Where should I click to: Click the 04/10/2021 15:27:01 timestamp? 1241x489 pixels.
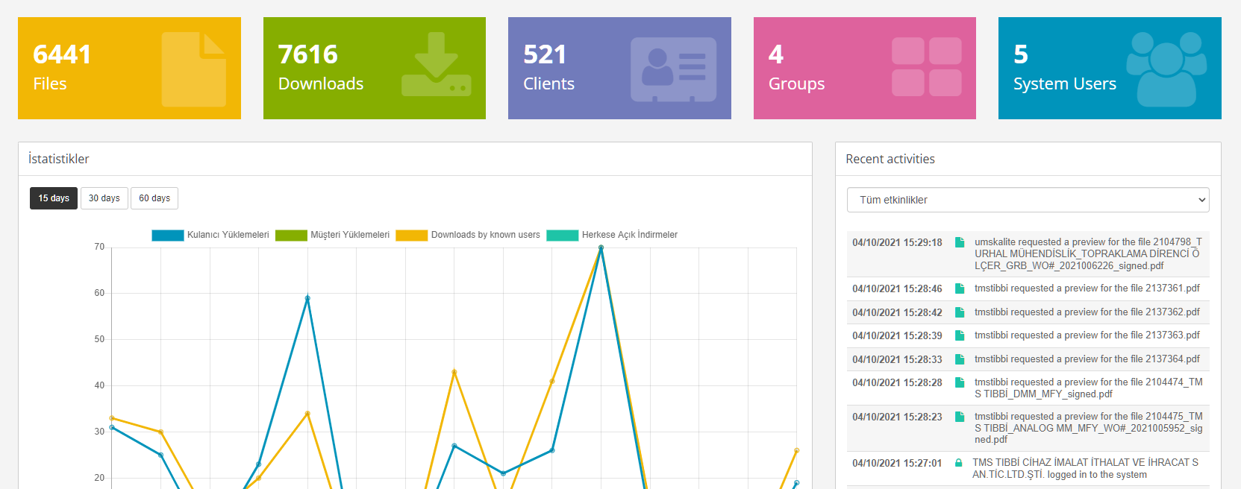(897, 463)
